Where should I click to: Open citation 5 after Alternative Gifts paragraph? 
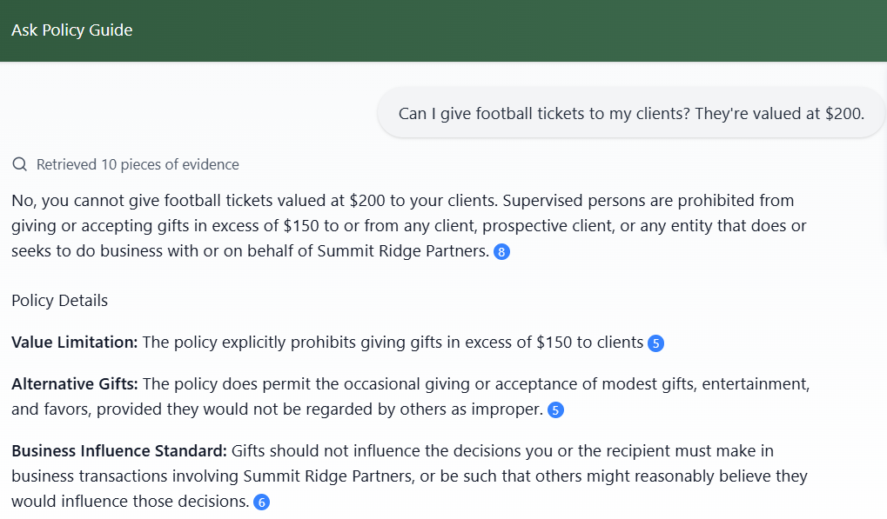coord(556,409)
